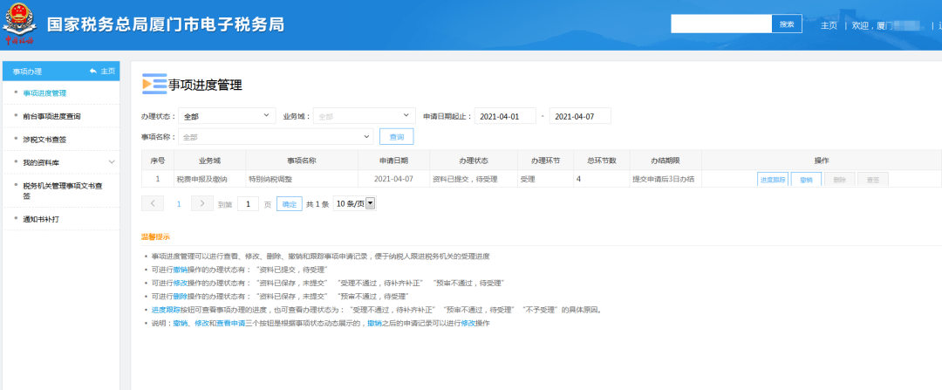Click the 事项进度管理 heading list icon

[x=154, y=84]
